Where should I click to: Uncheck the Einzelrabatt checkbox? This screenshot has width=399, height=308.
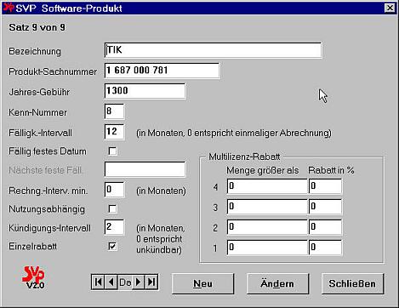(x=112, y=246)
